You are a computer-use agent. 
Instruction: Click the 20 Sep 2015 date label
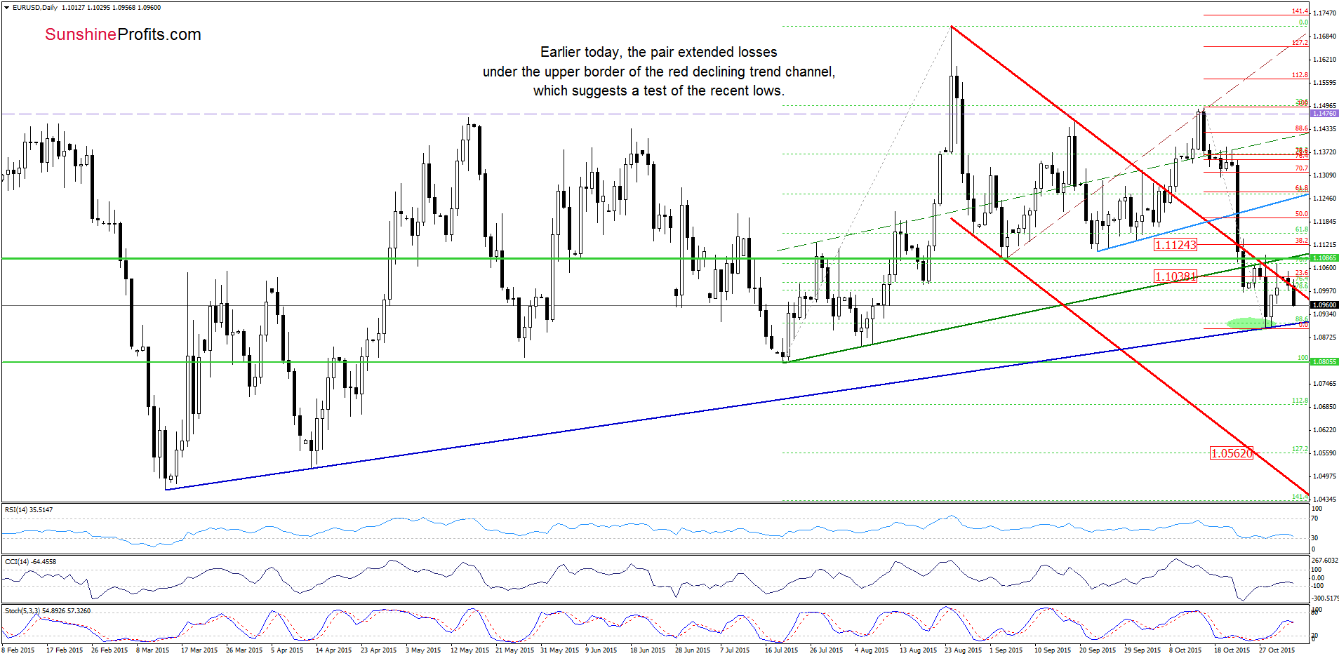coord(1098,650)
